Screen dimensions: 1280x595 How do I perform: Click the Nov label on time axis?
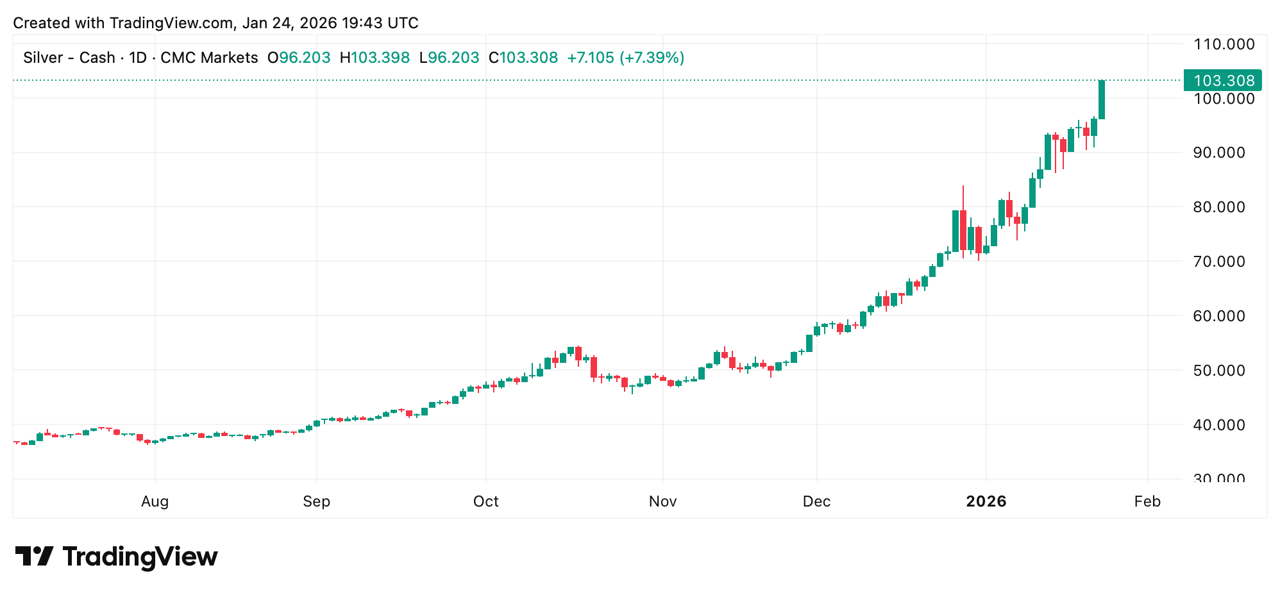coord(662,501)
